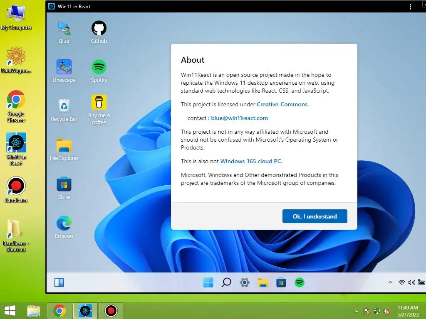Select Win11 in React shortcut on host desktop
The height and width of the screenshot is (319, 426).
(16, 149)
